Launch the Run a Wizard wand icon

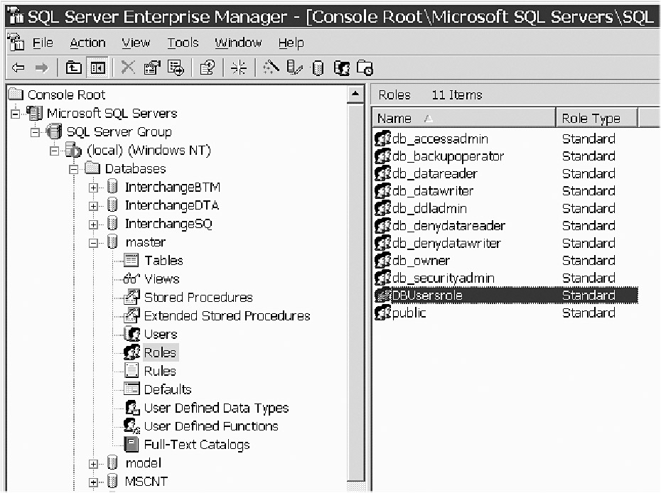pos(272,67)
